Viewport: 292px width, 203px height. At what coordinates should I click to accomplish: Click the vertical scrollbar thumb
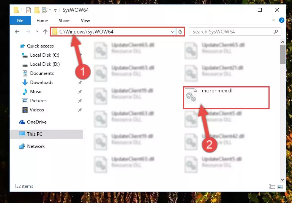coord(283,54)
